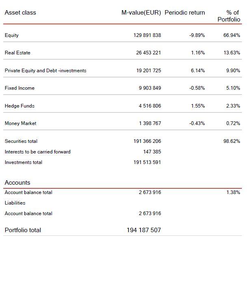
Task: Select the Fixed Income row label
Action: pyautogui.click(x=19, y=88)
